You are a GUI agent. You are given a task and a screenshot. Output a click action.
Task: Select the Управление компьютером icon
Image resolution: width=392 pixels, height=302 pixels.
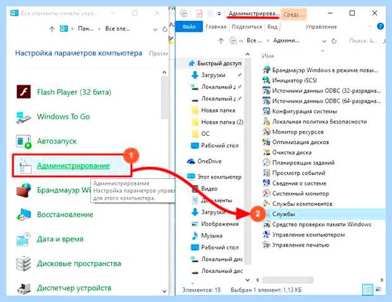coord(267,235)
